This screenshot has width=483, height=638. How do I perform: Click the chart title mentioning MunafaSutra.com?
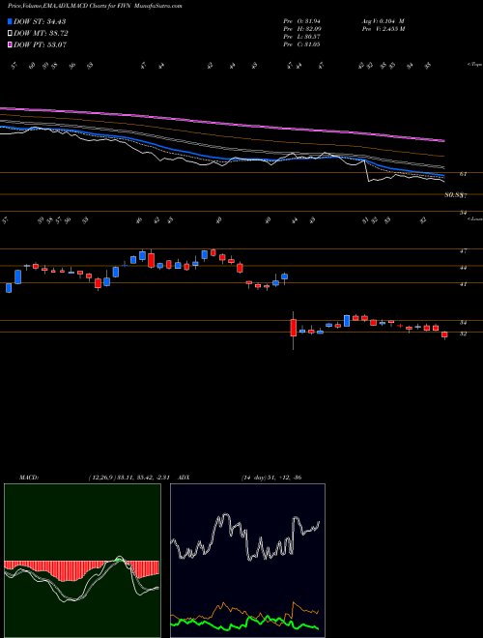pos(95,6)
